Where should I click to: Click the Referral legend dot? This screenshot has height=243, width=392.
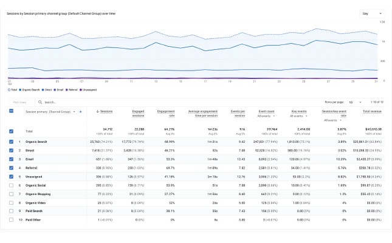point(67,90)
